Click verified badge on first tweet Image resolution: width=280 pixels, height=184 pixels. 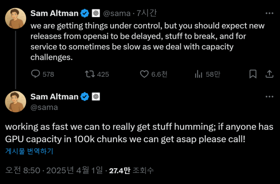coord(84,14)
